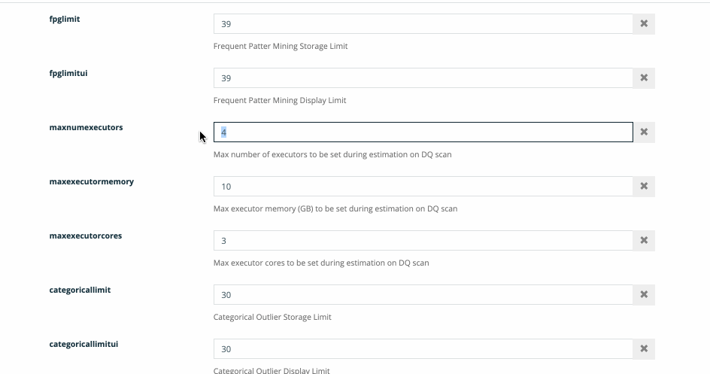Hit the X icon for categoricallimit
This screenshot has width=710, height=374.
644,295
